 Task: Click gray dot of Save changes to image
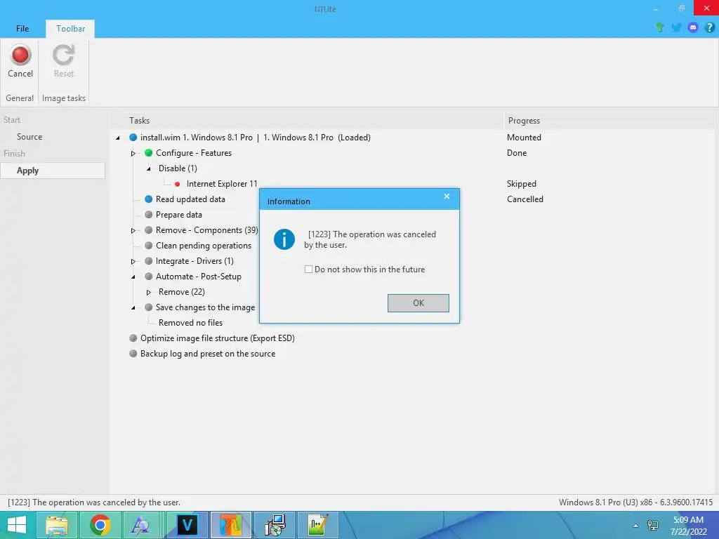pyautogui.click(x=149, y=307)
